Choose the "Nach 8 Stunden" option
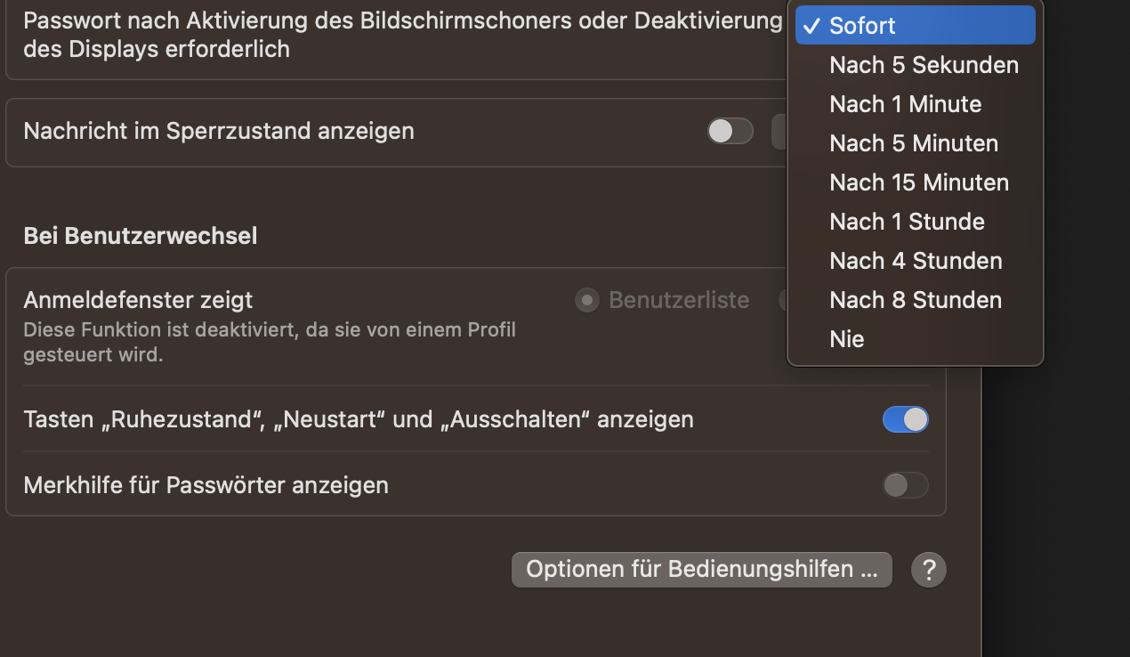The height and width of the screenshot is (657, 1130). tap(916, 300)
